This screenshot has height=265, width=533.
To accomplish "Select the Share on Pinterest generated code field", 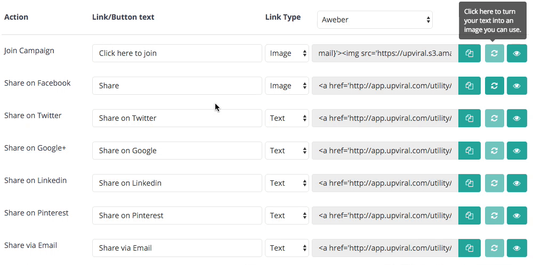I will 385,216.
